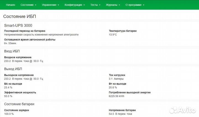Image resolution: width=199 pixels, height=117 pixels.
Task: Expand the Конфигурация menu
Action: (x=74, y=5)
